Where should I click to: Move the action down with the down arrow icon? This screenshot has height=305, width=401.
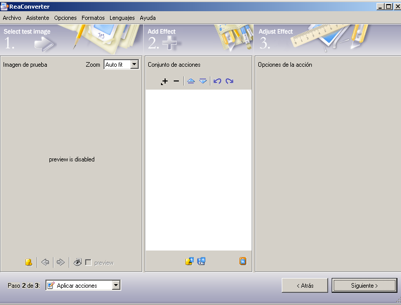coord(203,81)
